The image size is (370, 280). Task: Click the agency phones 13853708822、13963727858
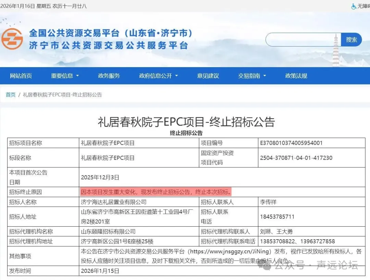[x=297, y=241]
